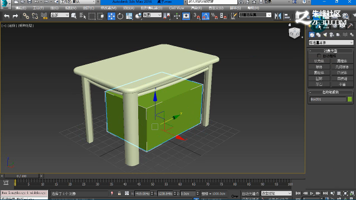
Task: Toggle Auto Key mode button
Action: click(250, 193)
